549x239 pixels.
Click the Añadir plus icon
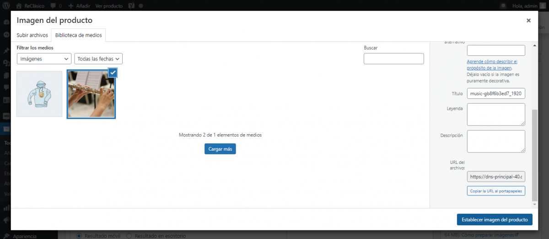[70, 6]
